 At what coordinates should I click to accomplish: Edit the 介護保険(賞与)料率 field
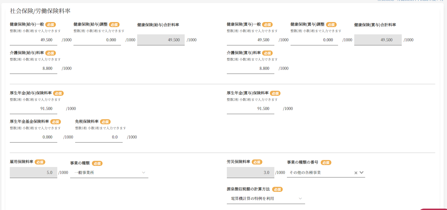click(250, 68)
